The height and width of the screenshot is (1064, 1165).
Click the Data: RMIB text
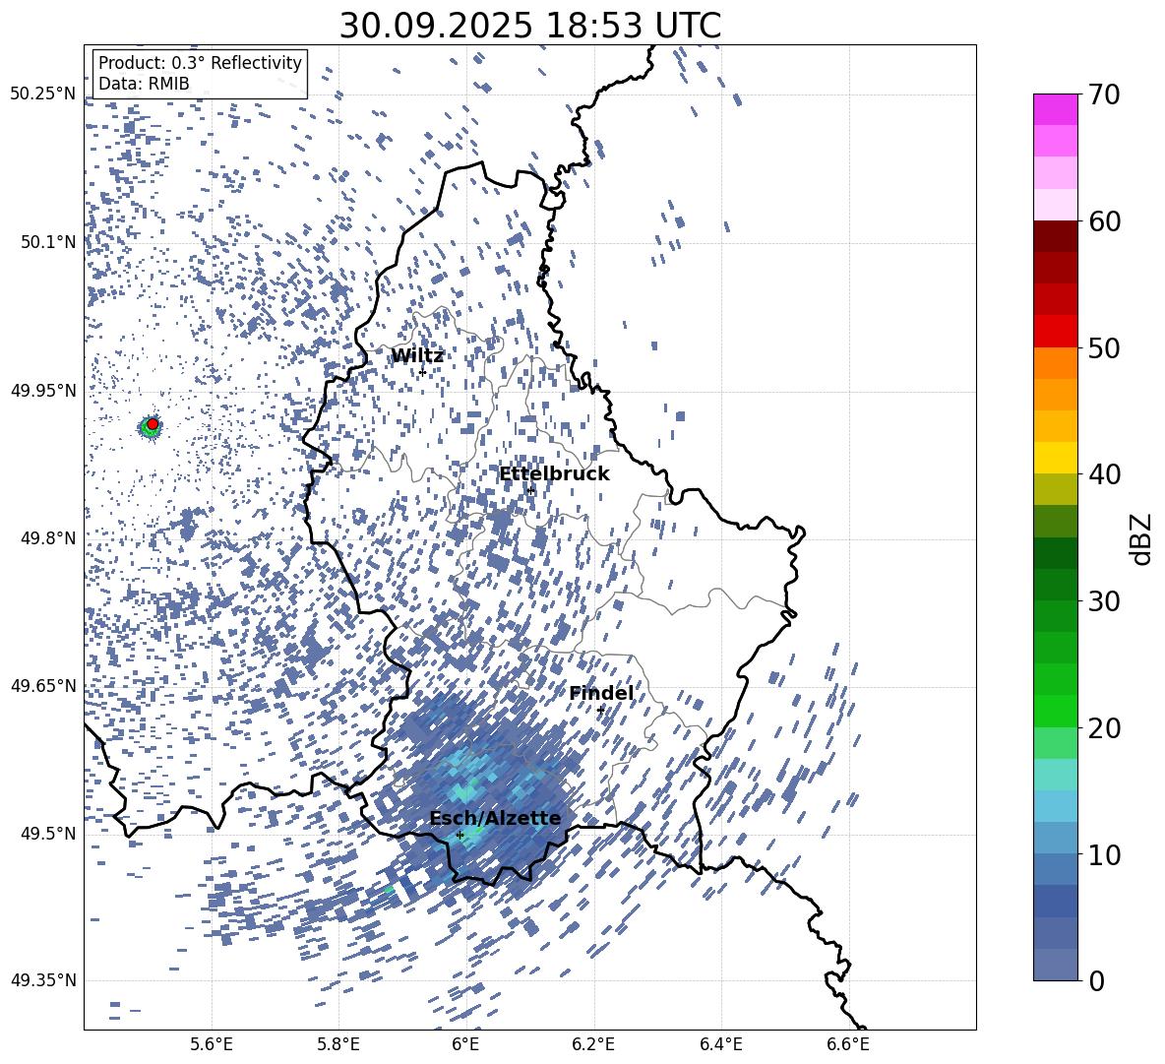point(144,84)
